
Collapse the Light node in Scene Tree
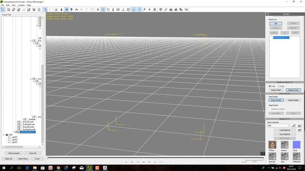click(4, 134)
